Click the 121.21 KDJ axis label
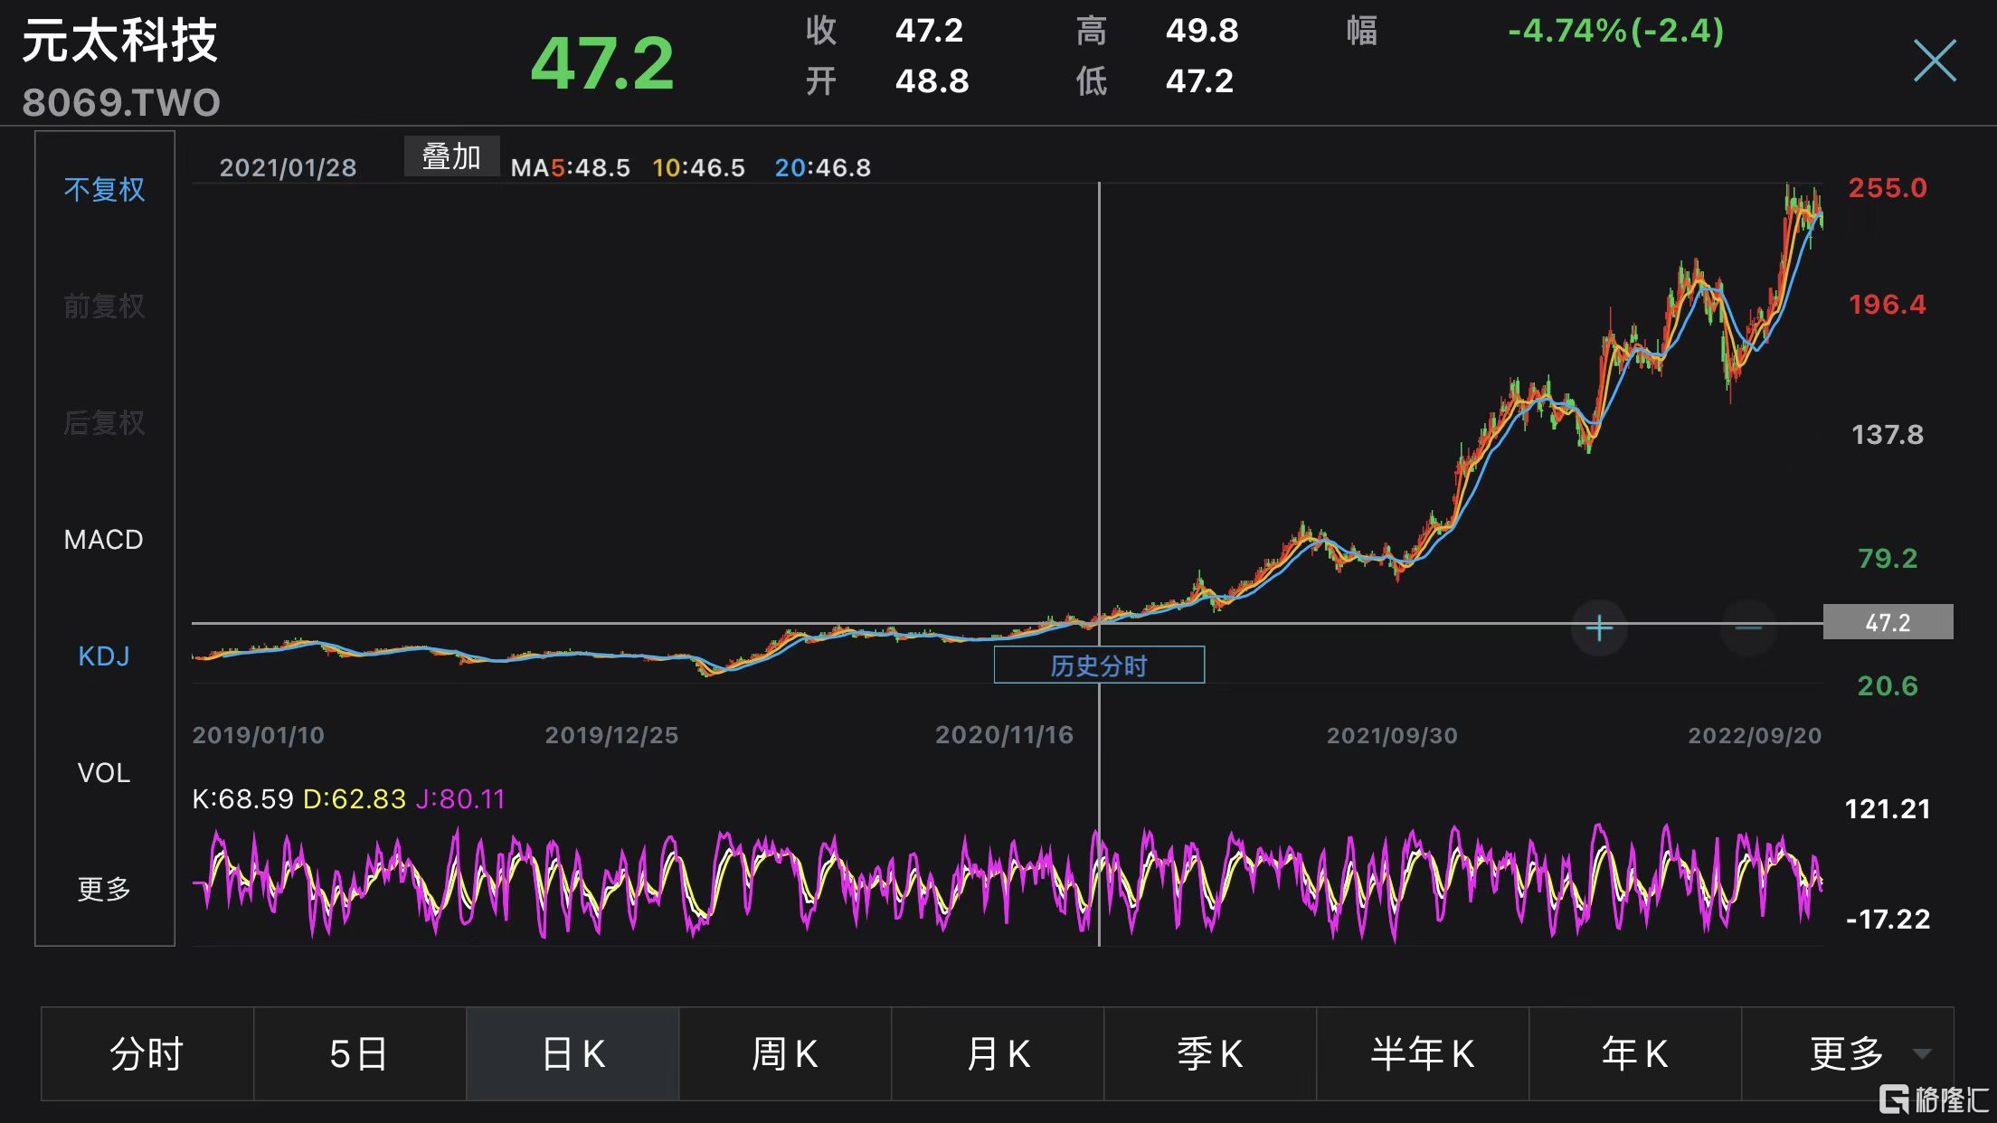 tap(1888, 808)
